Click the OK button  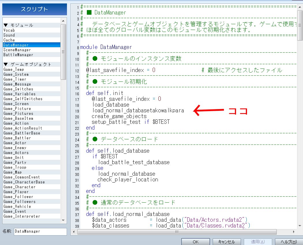(x=196, y=242)
